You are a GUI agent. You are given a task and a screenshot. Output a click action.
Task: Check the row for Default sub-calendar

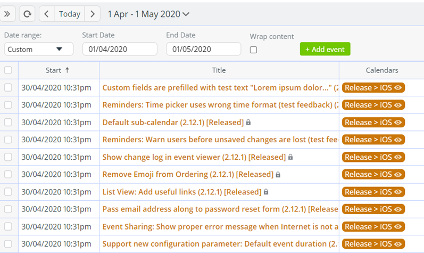coord(8,123)
